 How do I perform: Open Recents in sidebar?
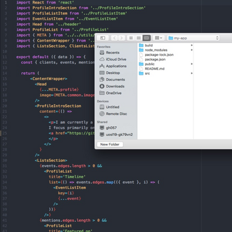point(112,53)
